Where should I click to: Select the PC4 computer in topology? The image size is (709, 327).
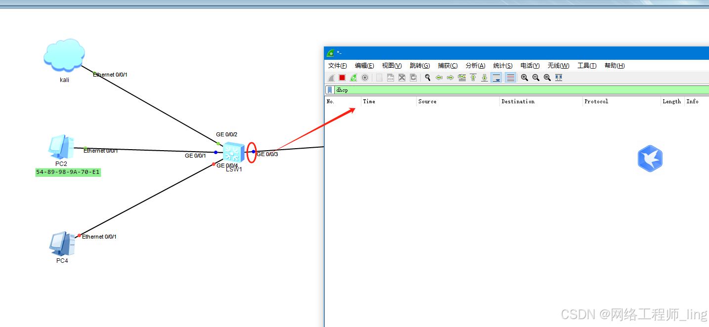[62, 244]
